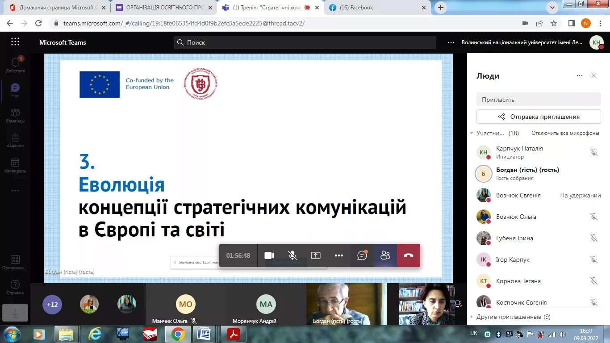Click the Отправка приглашения button
The image size is (610, 343).
click(x=539, y=116)
